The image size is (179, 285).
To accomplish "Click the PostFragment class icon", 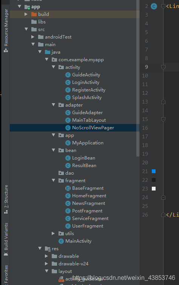I will 68,211.
